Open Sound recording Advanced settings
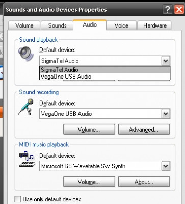Viewport: 185px width, 204px height. pyautogui.click(x=144, y=129)
